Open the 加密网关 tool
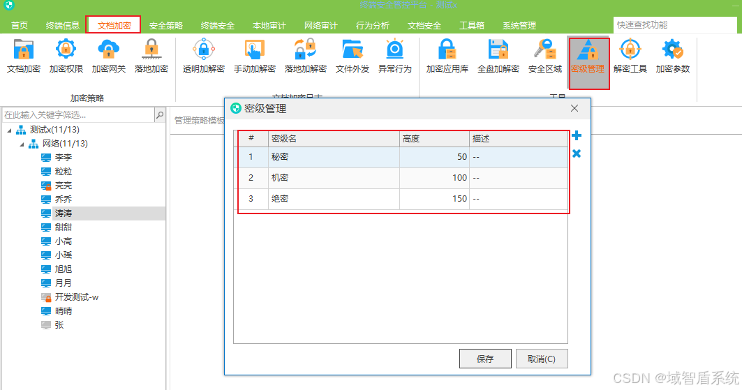The height and width of the screenshot is (390, 742). (x=109, y=57)
